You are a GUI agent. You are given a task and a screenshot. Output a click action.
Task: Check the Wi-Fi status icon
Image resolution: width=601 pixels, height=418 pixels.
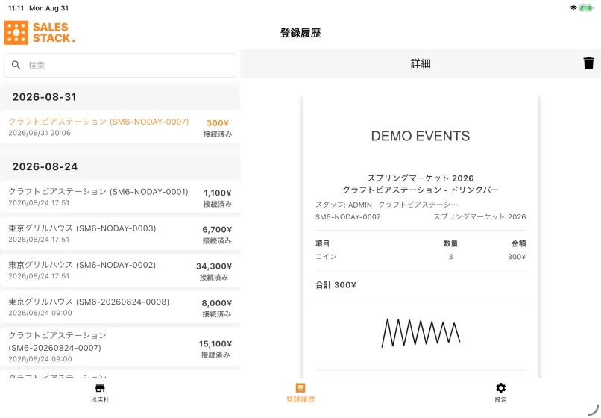(x=573, y=8)
